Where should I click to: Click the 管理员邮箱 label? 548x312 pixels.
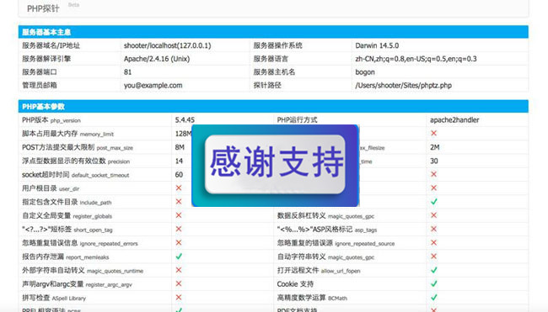pyautogui.click(x=39, y=86)
